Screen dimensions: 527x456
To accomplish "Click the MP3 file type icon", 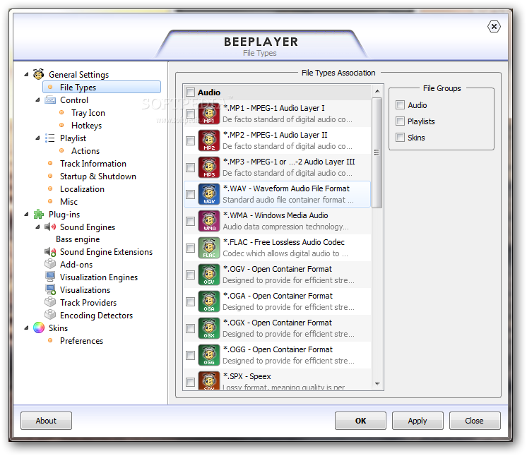I will pyautogui.click(x=209, y=167).
